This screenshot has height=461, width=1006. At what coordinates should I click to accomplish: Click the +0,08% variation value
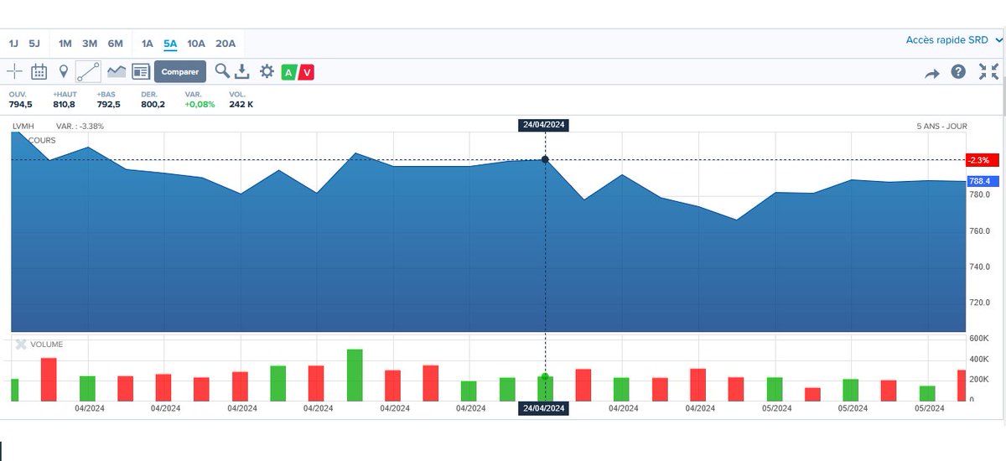coord(200,105)
